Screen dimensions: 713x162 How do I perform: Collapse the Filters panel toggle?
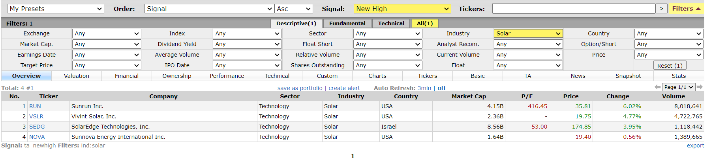tap(686, 9)
